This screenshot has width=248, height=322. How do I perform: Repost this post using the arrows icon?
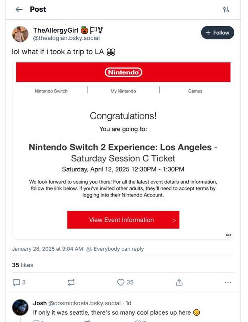click(x=71, y=282)
